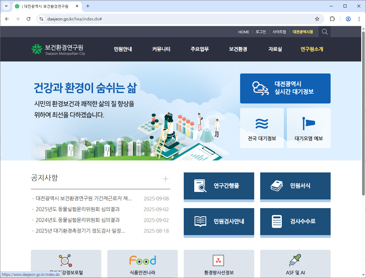Open the 민원서식 forms book icon
366x278 pixels.
tap(276, 185)
